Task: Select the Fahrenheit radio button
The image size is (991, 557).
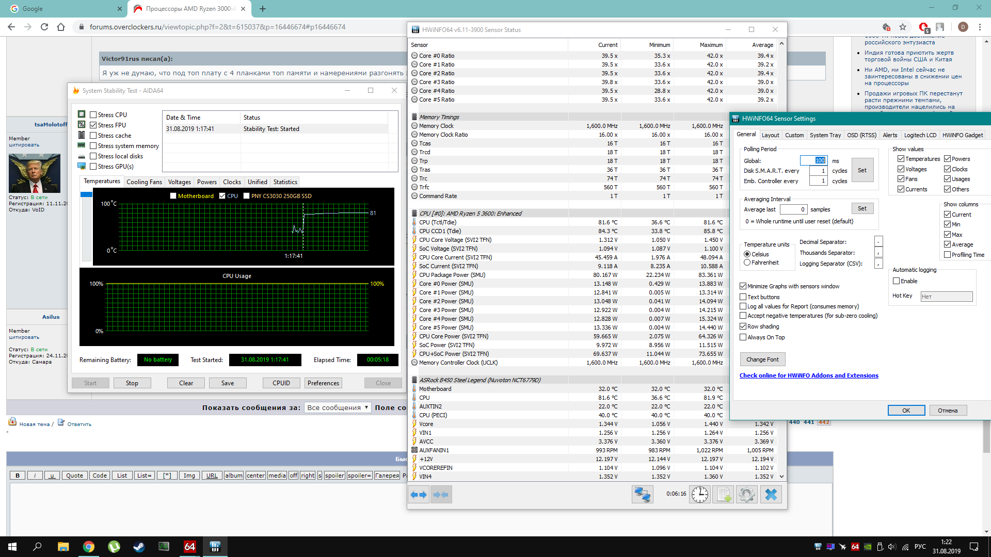Action: pyautogui.click(x=747, y=263)
